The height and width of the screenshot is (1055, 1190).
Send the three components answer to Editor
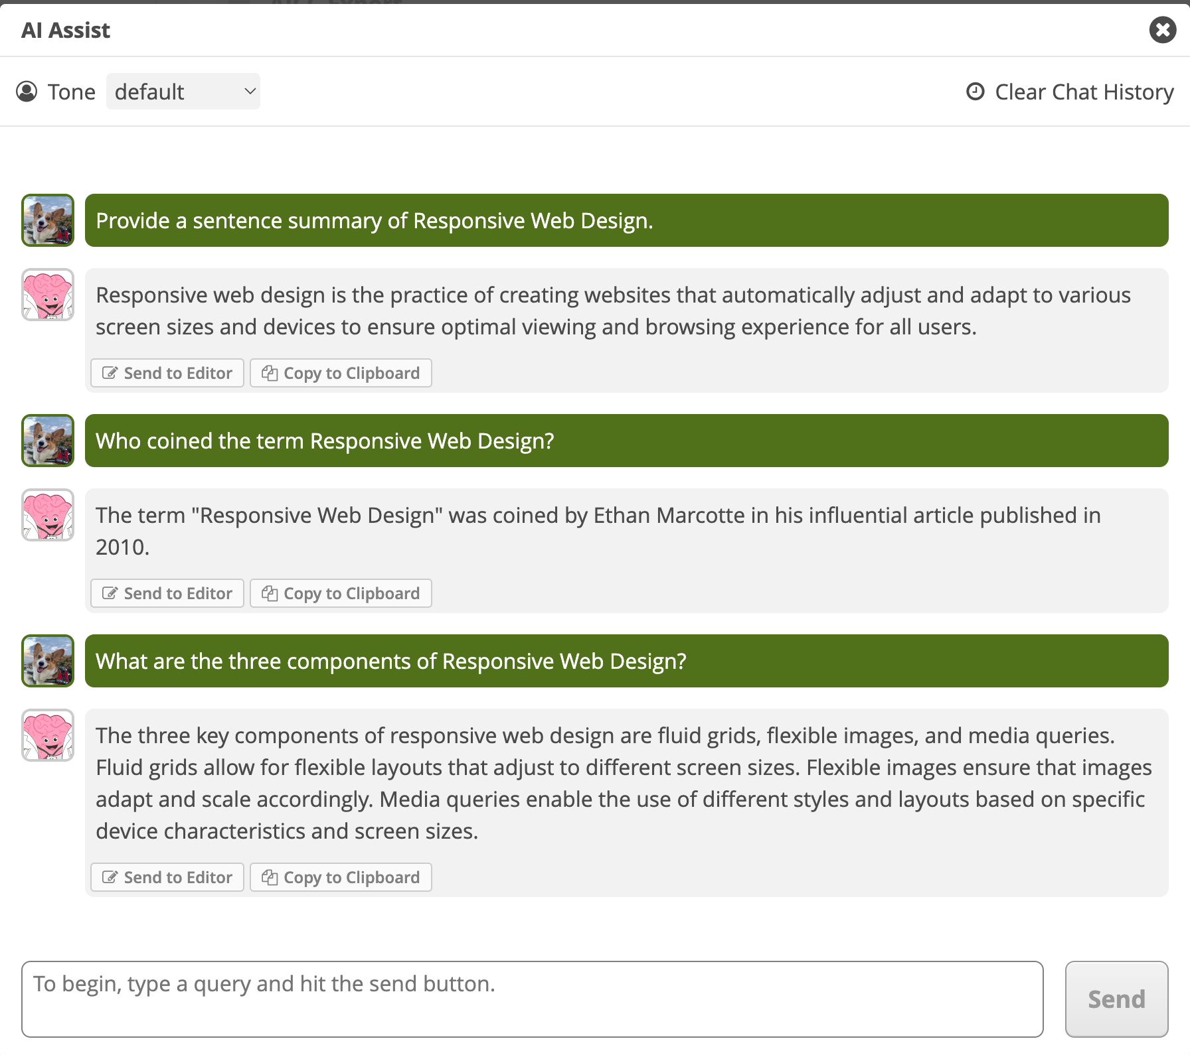(167, 877)
